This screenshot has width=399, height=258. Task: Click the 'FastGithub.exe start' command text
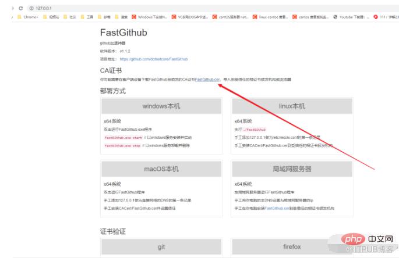[123, 138]
